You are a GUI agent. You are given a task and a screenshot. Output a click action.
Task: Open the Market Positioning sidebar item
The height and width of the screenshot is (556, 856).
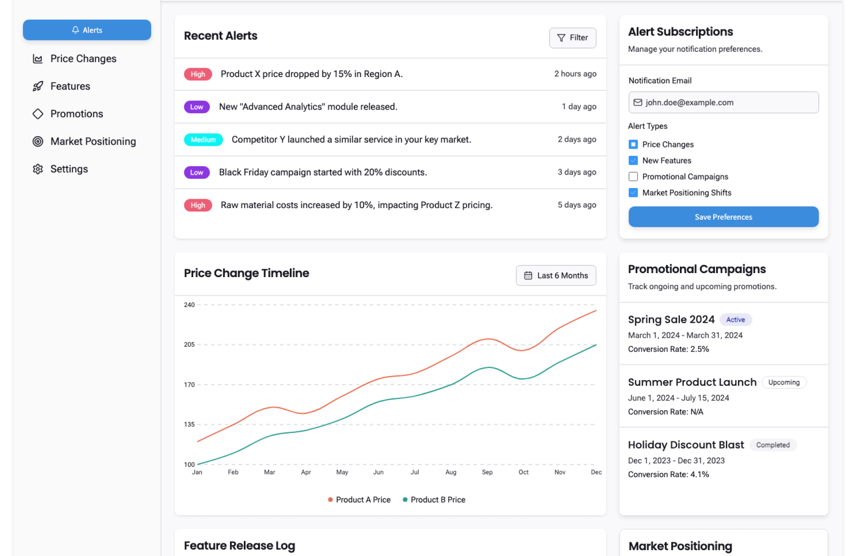pos(93,142)
